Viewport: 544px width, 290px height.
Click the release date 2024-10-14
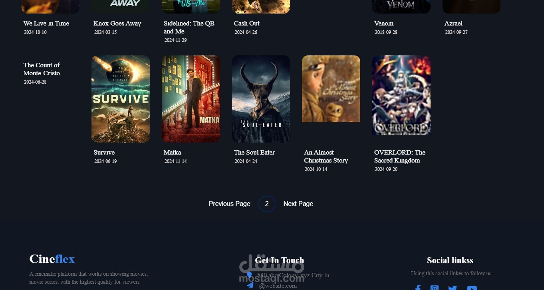(x=316, y=169)
